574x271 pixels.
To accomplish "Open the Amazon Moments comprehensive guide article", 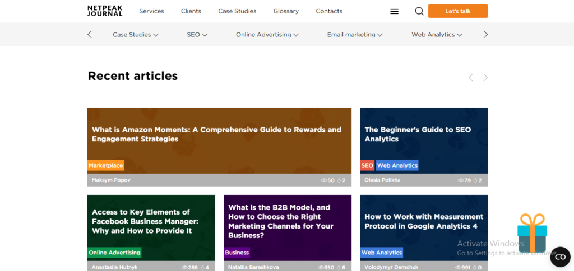I will [x=216, y=134].
